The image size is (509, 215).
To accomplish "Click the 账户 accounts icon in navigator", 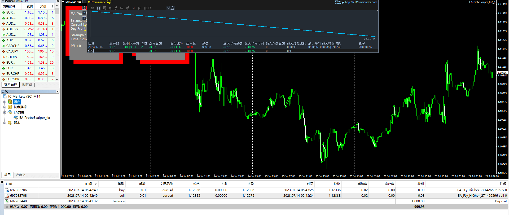I will point(10,102).
